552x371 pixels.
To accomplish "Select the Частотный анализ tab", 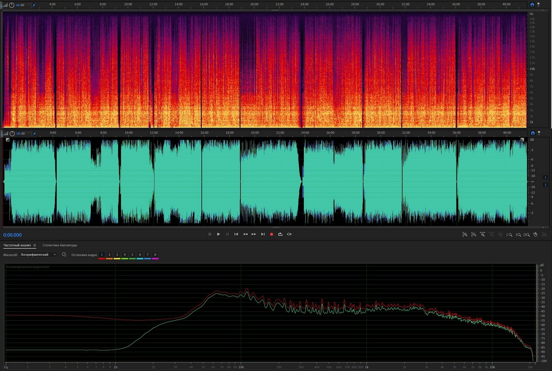I will coord(17,245).
